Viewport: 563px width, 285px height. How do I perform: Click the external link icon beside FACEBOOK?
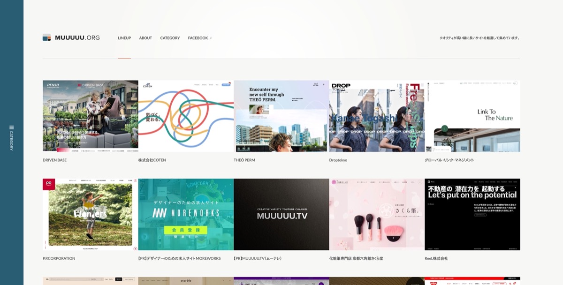(211, 38)
